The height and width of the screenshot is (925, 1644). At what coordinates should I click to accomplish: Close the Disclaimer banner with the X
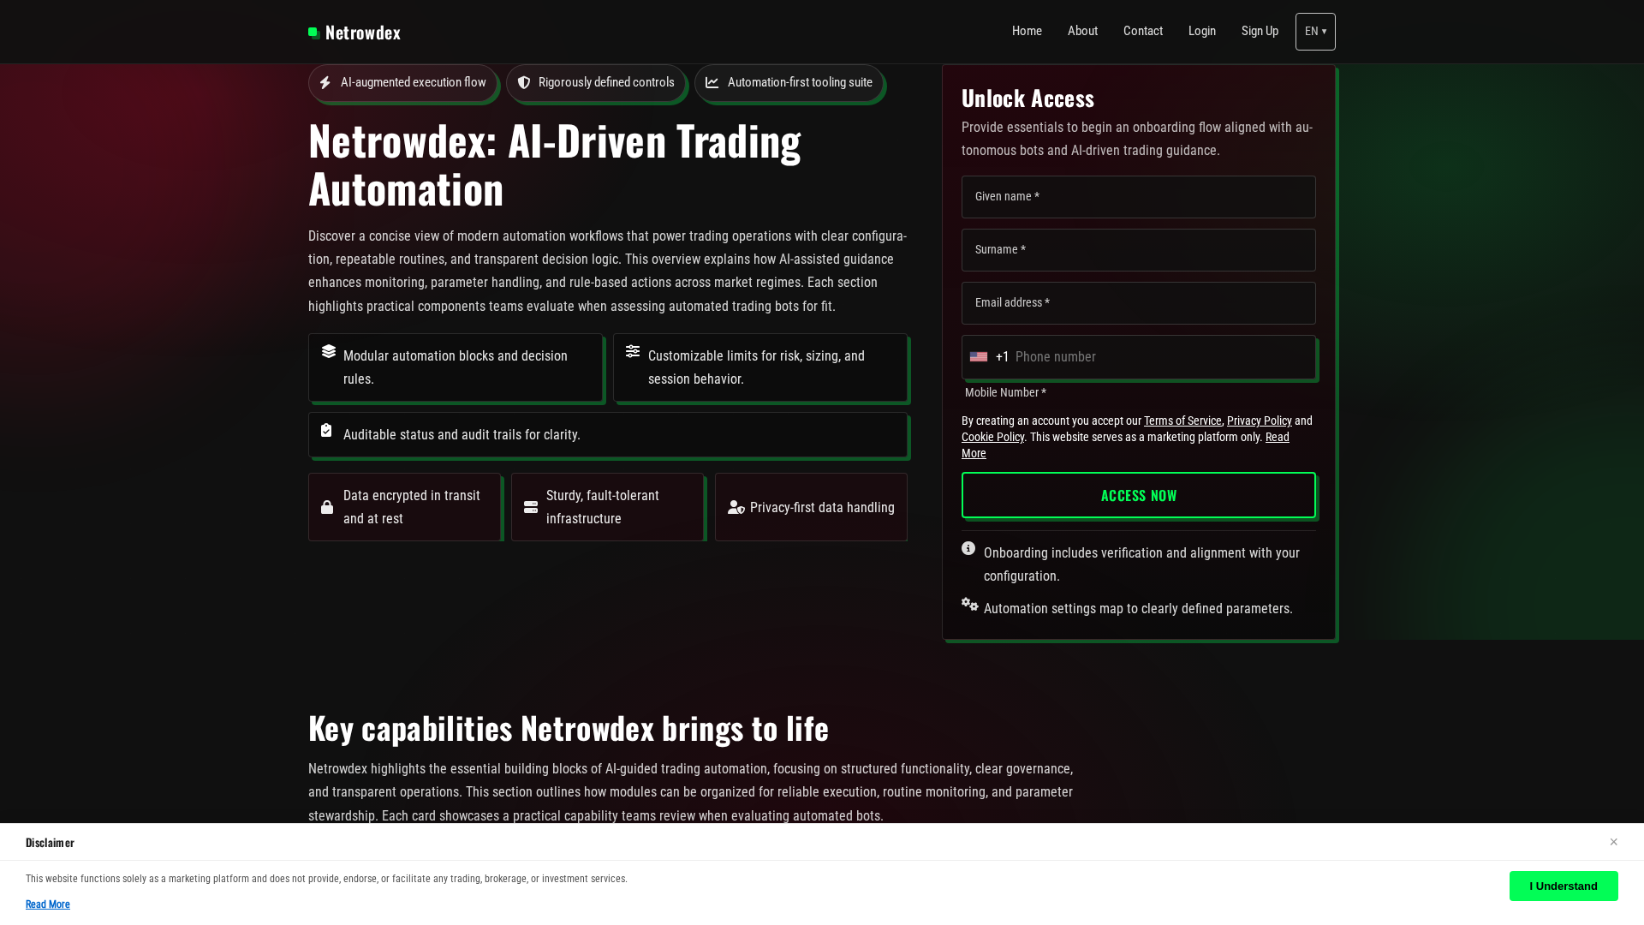point(1613,842)
